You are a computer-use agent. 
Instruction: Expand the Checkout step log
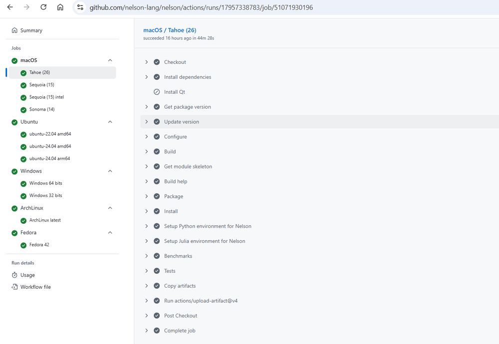[x=146, y=62]
